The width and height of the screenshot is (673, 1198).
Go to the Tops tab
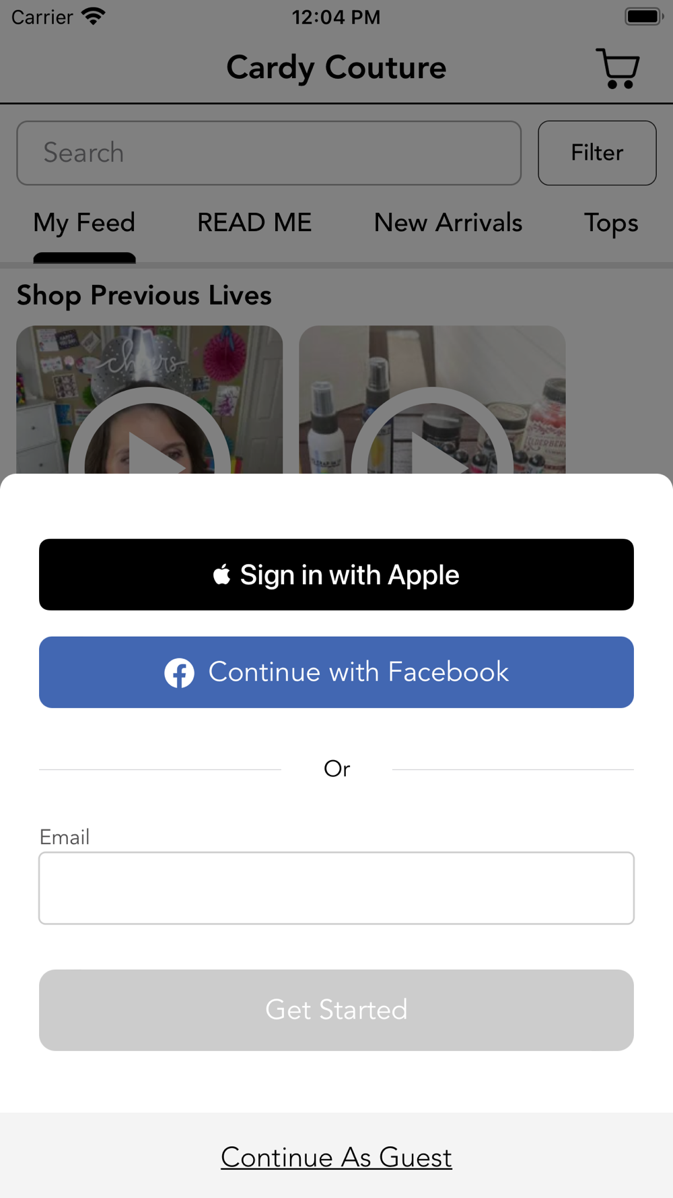611,223
